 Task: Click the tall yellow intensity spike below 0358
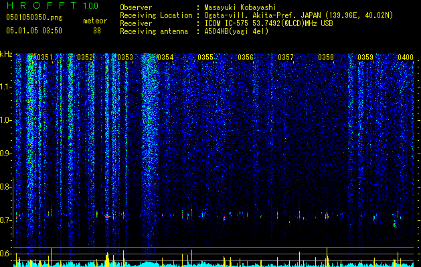327,257
